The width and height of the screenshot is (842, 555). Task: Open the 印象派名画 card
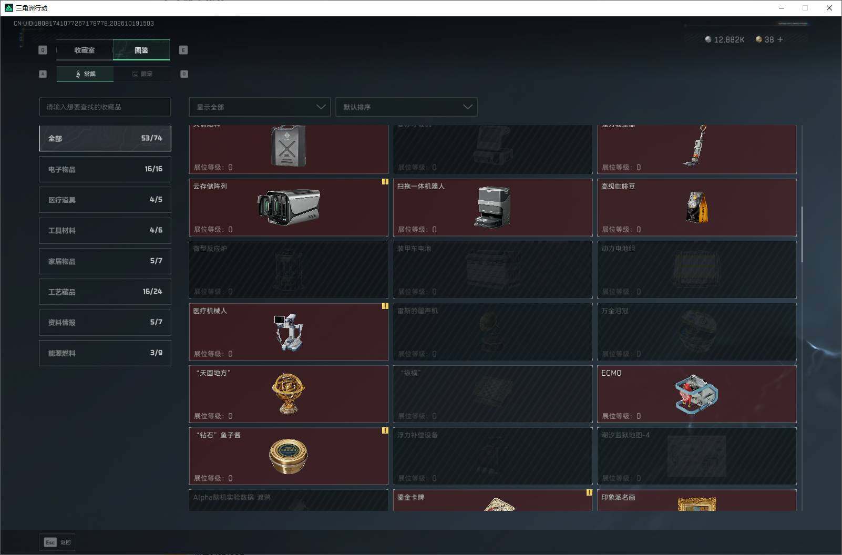697,500
